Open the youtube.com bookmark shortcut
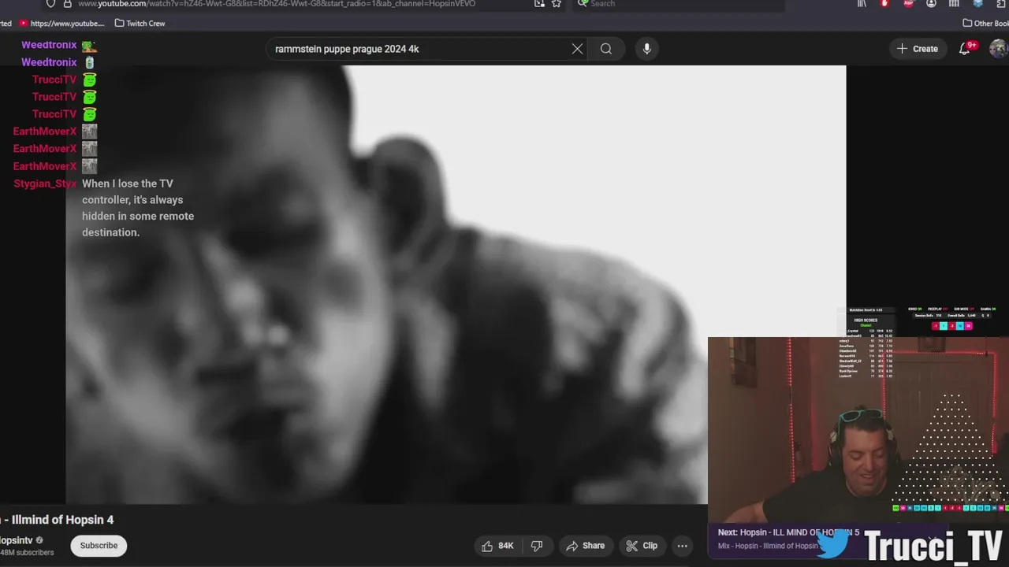This screenshot has height=567, width=1009. (61, 24)
